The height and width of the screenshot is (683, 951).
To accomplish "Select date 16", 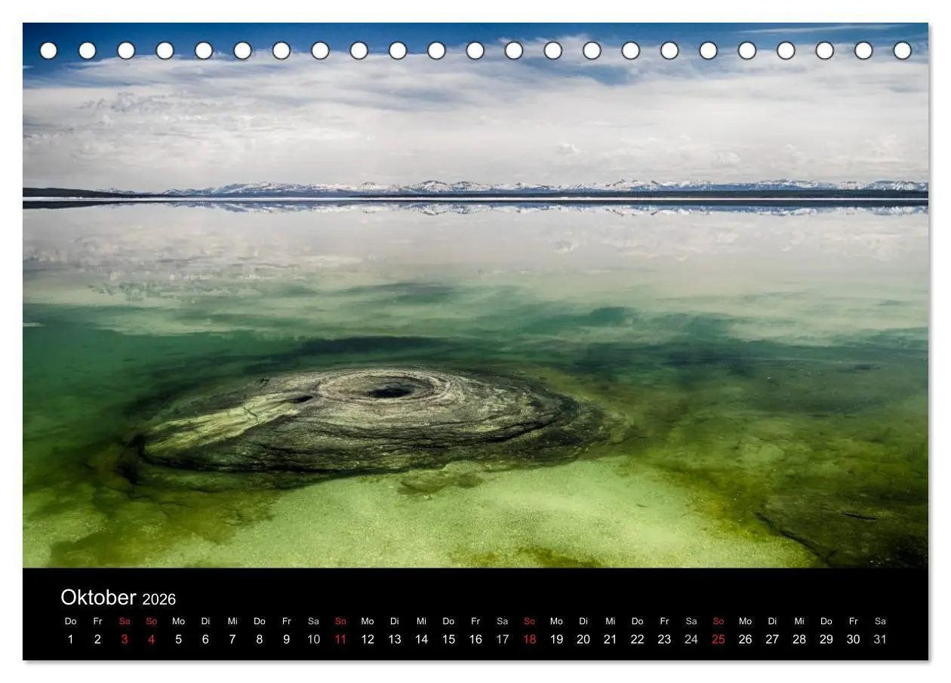I will tap(475, 639).
